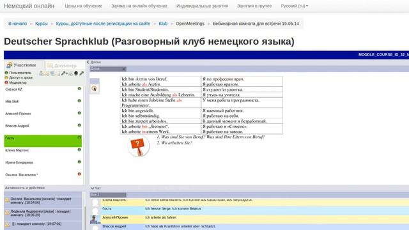This screenshot has height=230, width=409.
Task: Open Занятия в группе menu item
Action: 254,6
